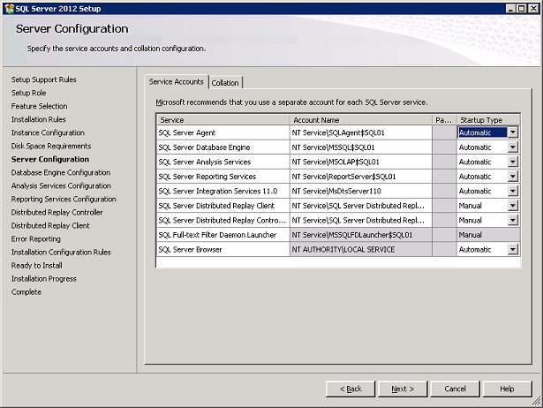Switch to the Collation tab
Screen dimensions: 543x408
225,83
